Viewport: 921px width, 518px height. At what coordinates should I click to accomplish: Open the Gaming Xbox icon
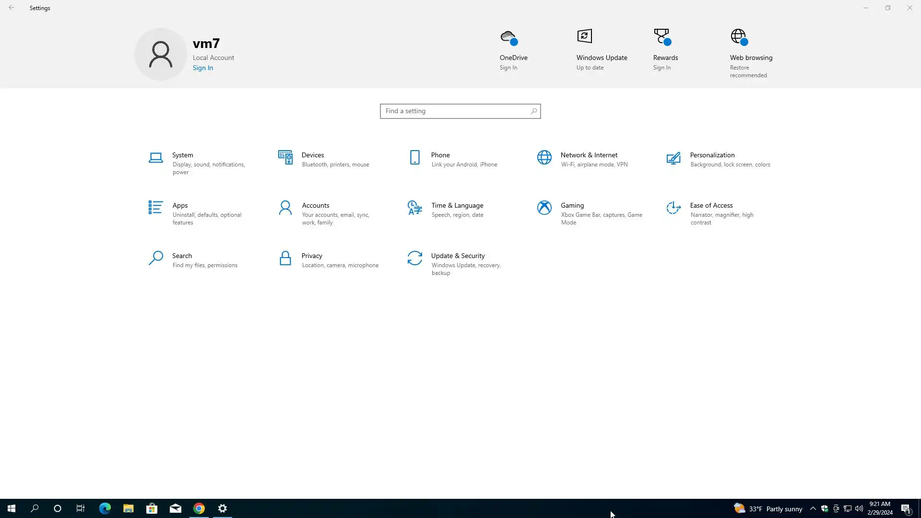pos(544,208)
